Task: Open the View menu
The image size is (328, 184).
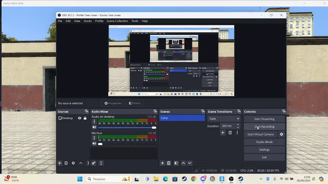Action: click(x=77, y=21)
